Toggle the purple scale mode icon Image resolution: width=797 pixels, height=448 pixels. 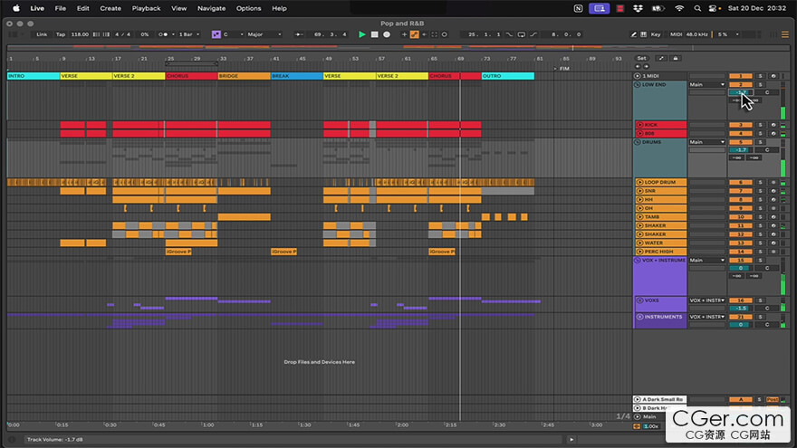[x=216, y=34]
